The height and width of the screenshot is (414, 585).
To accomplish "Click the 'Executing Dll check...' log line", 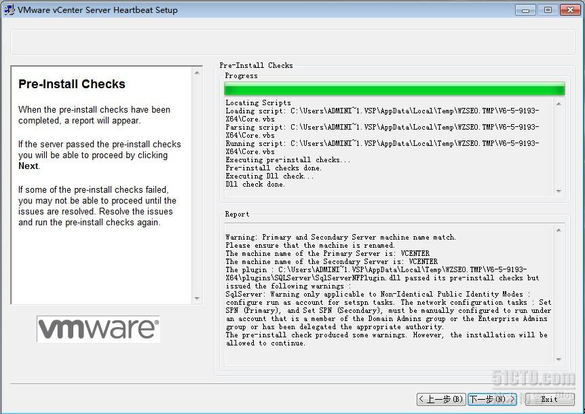I will (269, 176).
